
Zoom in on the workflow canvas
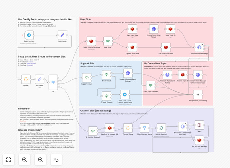click(x=24, y=159)
